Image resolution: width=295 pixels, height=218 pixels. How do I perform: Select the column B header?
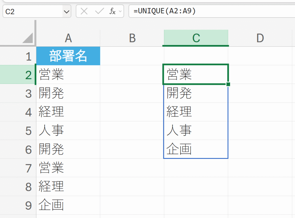point(132,38)
